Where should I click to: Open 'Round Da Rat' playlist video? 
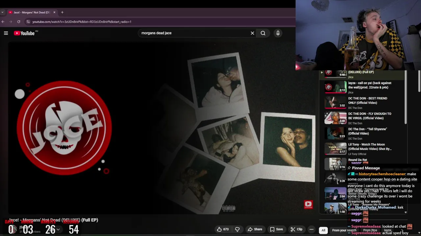tap(358, 160)
